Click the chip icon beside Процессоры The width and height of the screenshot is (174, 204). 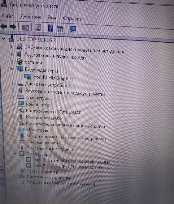pyautogui.click(x=22, y=154)
